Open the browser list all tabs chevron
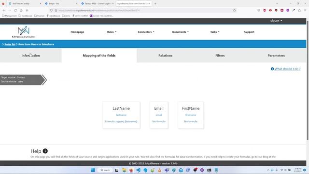The width and height of the screenshot is (309, 174). [x=277, y=3]
